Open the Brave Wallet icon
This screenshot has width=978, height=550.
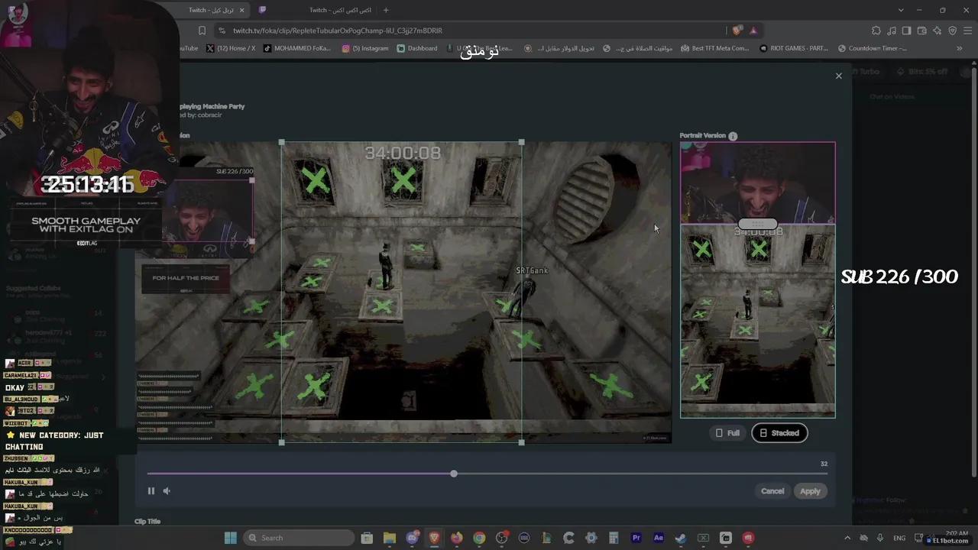pyautogui.click(x=922, y=31)
